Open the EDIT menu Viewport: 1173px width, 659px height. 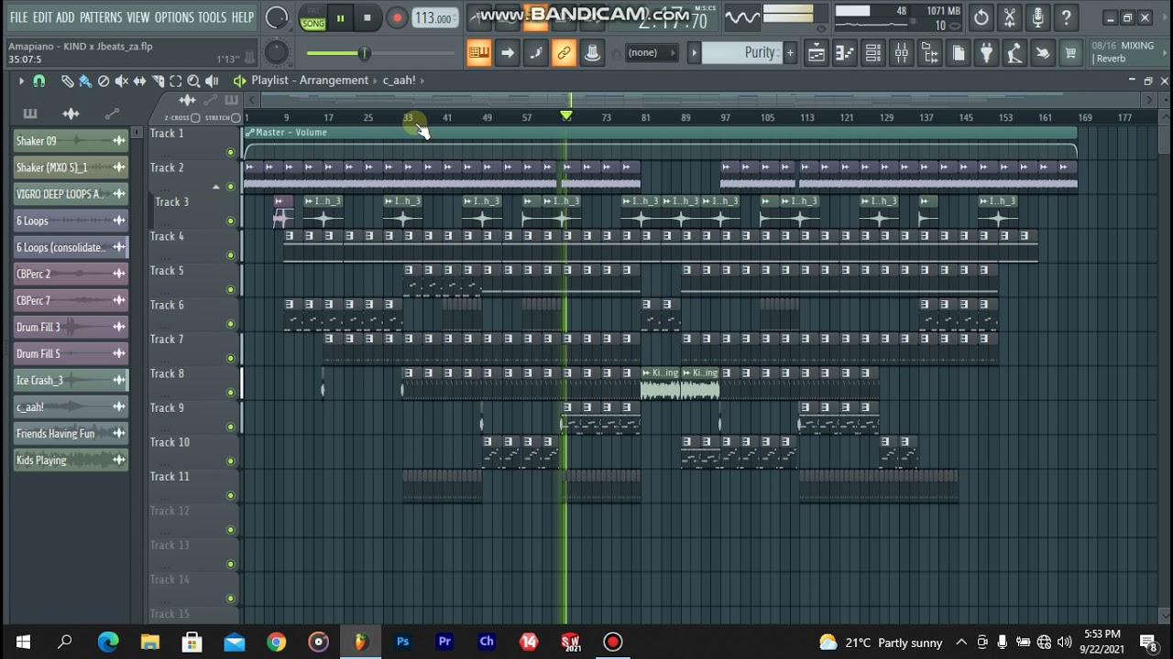42,17
